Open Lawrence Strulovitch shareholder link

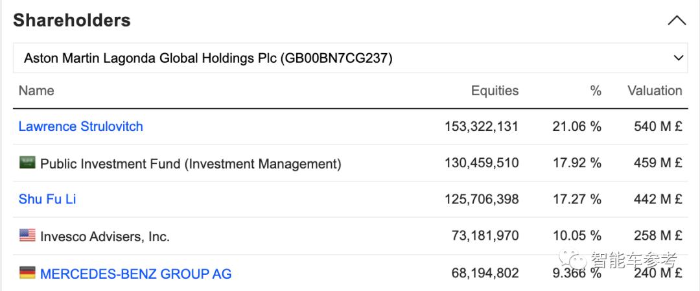coord(81,126)
